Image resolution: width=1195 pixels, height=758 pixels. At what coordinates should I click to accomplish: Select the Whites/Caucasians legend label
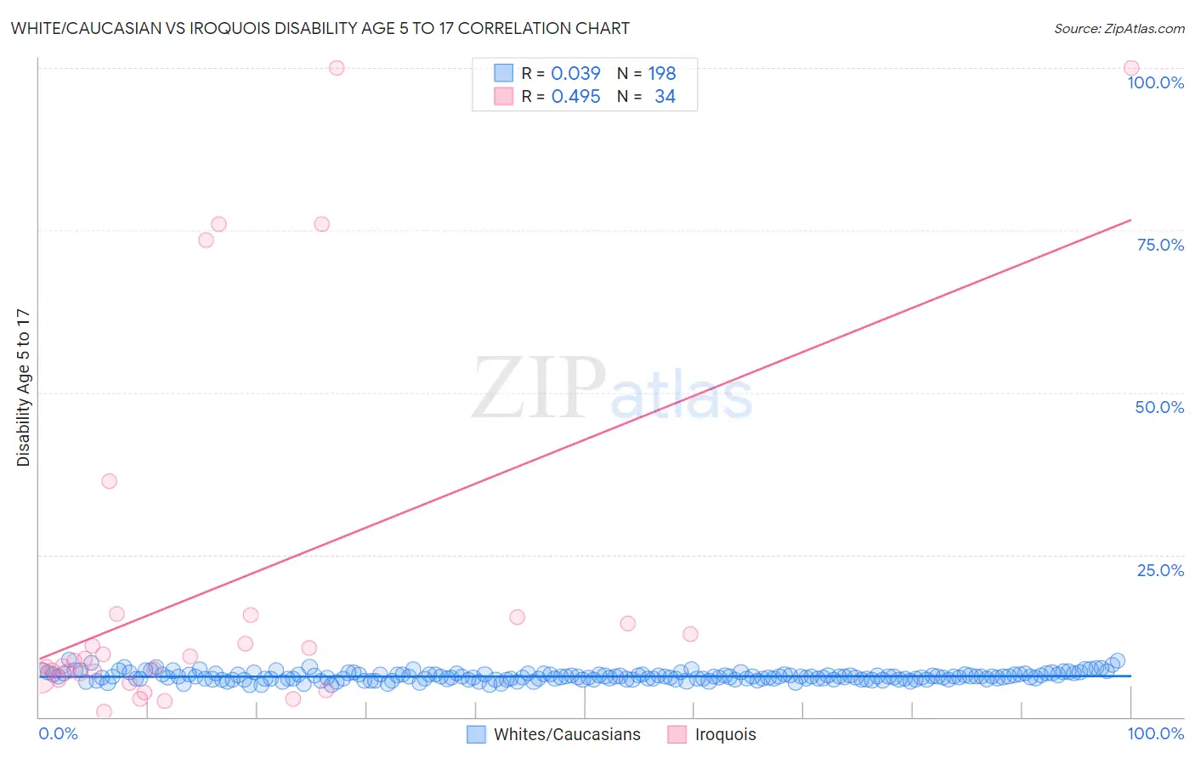pos(567,734)
